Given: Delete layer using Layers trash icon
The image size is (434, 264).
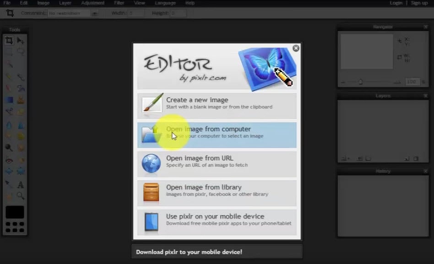Looking at the screenshot, I should point(416,158).
